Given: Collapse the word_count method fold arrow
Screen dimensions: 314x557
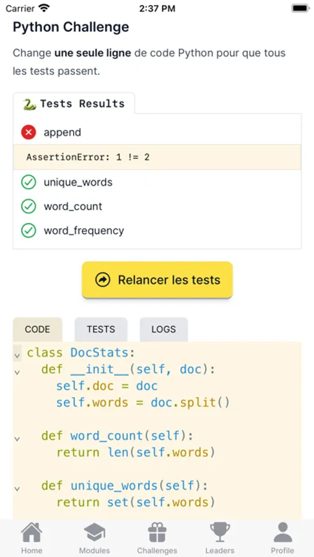Looking at the screenshot, I should pos(17,439).
